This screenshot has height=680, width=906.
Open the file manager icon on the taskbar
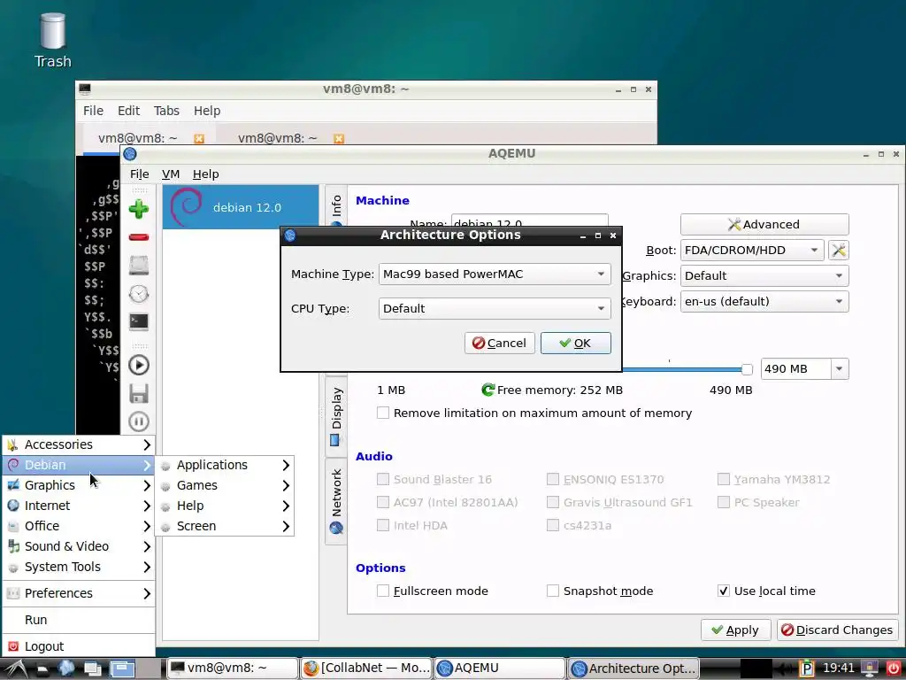point(42,669)
